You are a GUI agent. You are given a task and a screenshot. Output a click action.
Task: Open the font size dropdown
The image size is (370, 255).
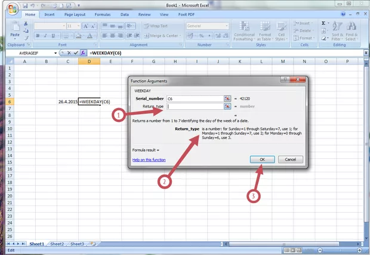tap(78, 26)
